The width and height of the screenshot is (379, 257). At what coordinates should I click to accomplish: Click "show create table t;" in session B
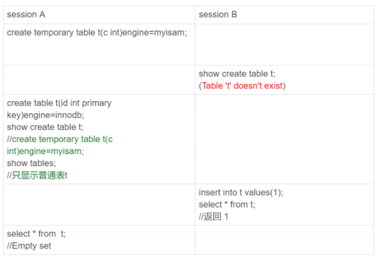click(237, 75)
